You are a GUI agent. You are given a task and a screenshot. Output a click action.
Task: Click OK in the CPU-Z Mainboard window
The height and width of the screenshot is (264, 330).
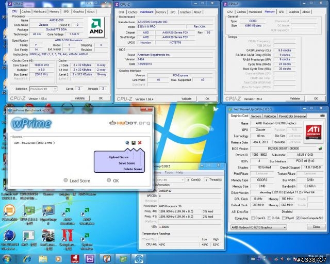coord(207,98)
